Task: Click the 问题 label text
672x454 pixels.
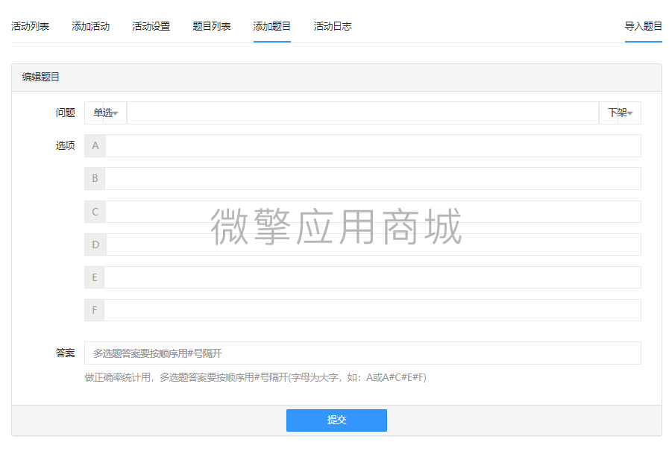Action: pos(65,113)
